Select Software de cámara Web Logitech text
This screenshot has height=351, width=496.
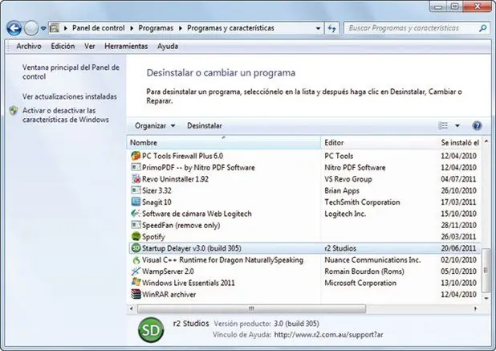click(197, 214)
